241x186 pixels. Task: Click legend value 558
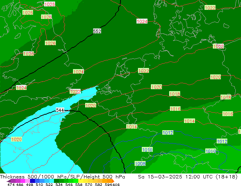79,184
